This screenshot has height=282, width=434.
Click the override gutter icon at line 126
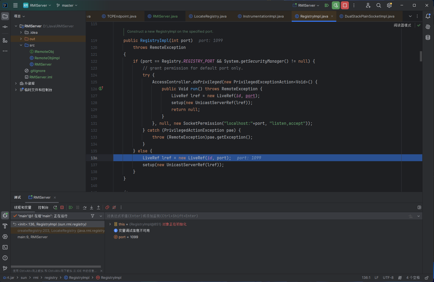click(x=101, y=88)
